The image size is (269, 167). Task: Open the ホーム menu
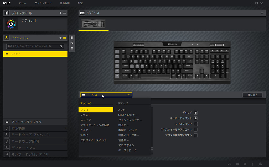point(23,3)
